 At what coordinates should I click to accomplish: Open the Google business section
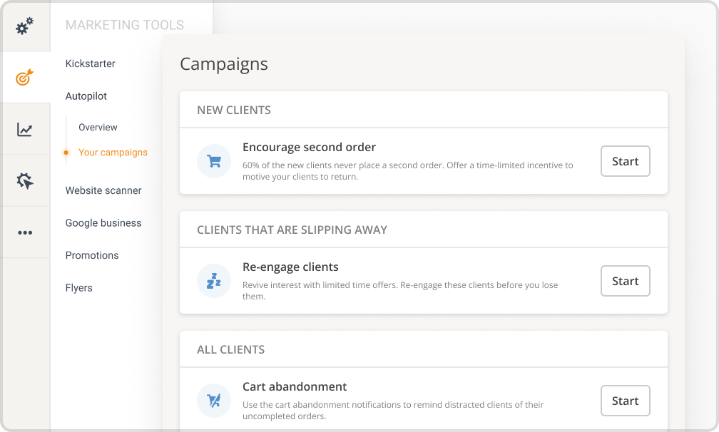point(103,223)
